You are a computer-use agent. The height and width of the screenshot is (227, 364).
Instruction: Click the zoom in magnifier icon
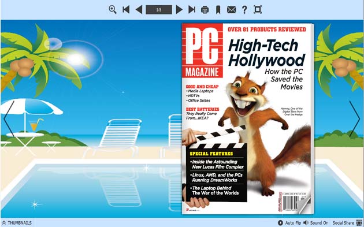coord(113,10)
